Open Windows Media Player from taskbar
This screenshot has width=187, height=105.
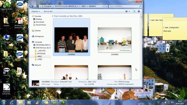pos(29,102)
